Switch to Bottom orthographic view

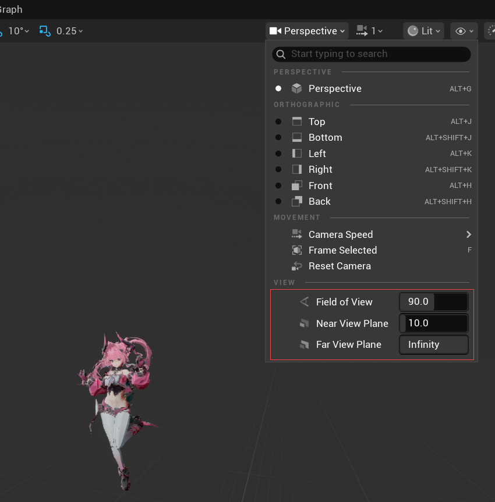[372, 138]
